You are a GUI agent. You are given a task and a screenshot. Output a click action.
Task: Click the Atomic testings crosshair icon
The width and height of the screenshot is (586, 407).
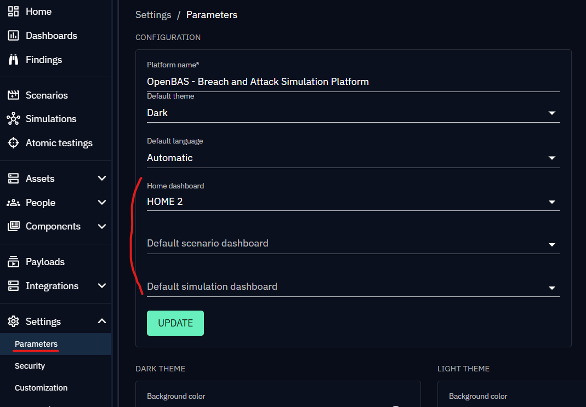[x=13, y=143]
